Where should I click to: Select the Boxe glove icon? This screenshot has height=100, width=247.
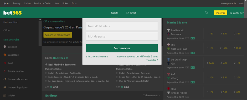click(5, 63)
